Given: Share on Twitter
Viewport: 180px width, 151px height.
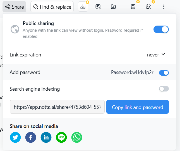Looking at the screenshot, I should pyautogui.click(x=15, y=137).
